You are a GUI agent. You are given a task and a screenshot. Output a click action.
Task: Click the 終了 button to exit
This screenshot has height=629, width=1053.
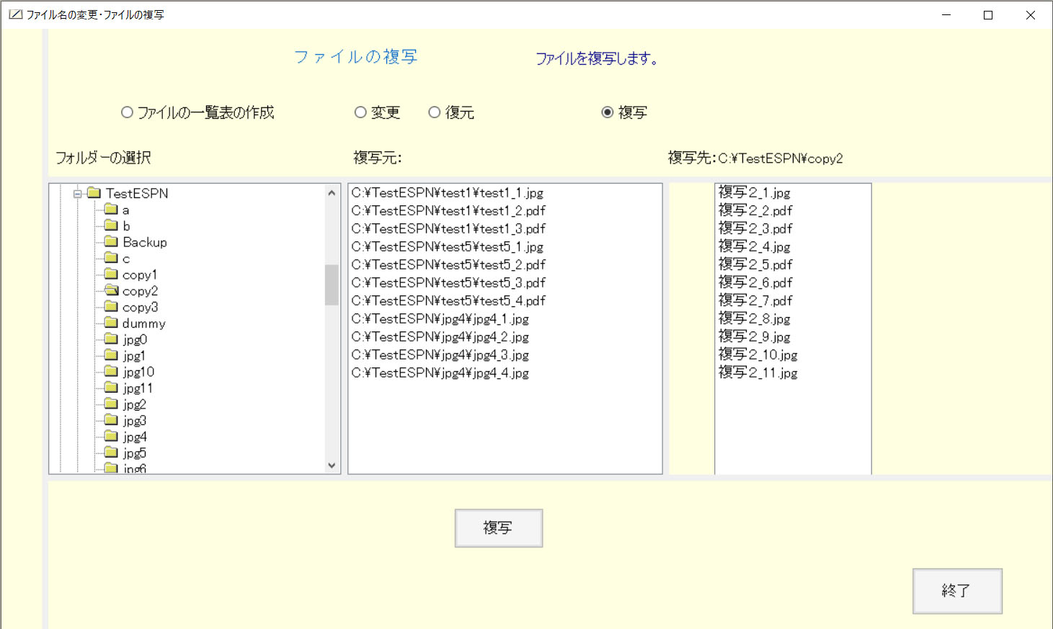coord(956,591)
